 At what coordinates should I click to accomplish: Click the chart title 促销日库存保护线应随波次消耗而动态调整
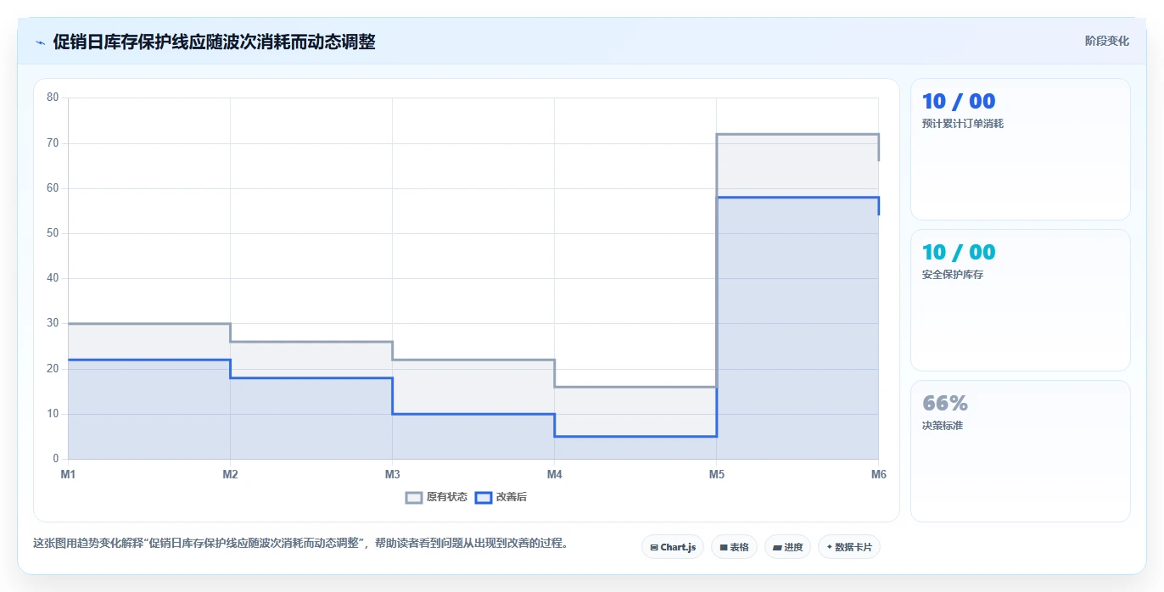pyautogui.click(x=214, y=42)
